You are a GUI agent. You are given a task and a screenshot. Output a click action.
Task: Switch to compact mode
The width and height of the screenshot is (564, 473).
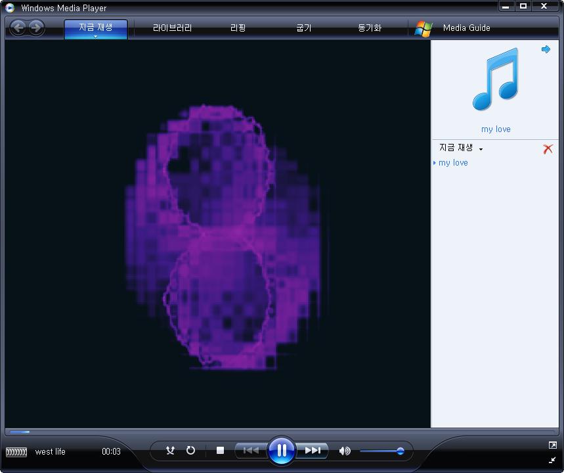coord(552,460)
